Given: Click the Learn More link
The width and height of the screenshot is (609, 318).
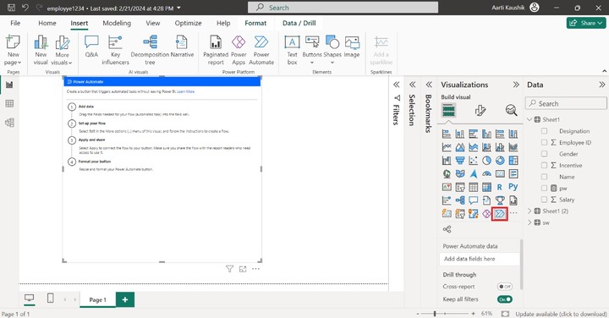Looking at the screenshot, I should click(185, 91).
